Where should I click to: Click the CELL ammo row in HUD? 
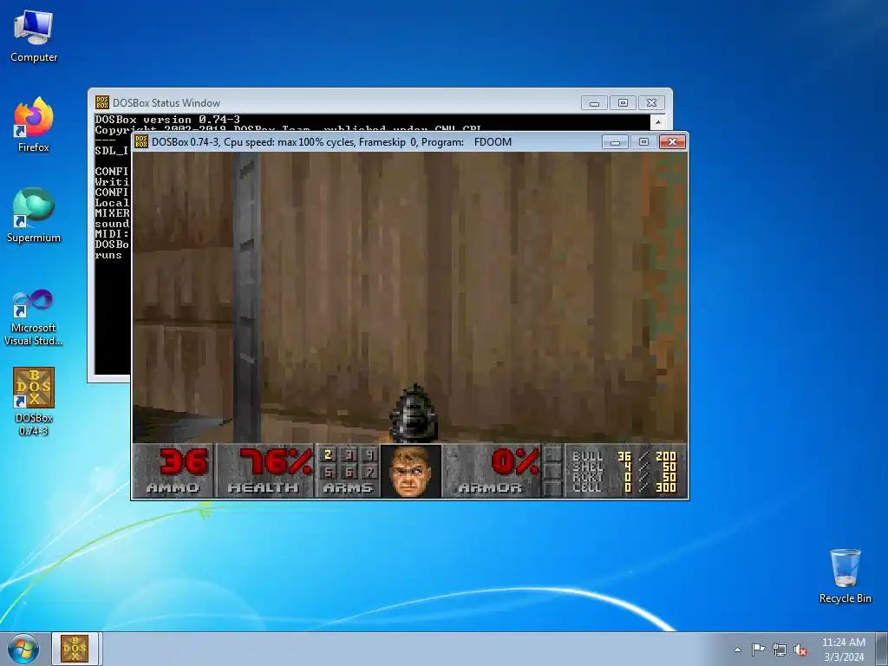pyautogui.click(x=624, y=487)
